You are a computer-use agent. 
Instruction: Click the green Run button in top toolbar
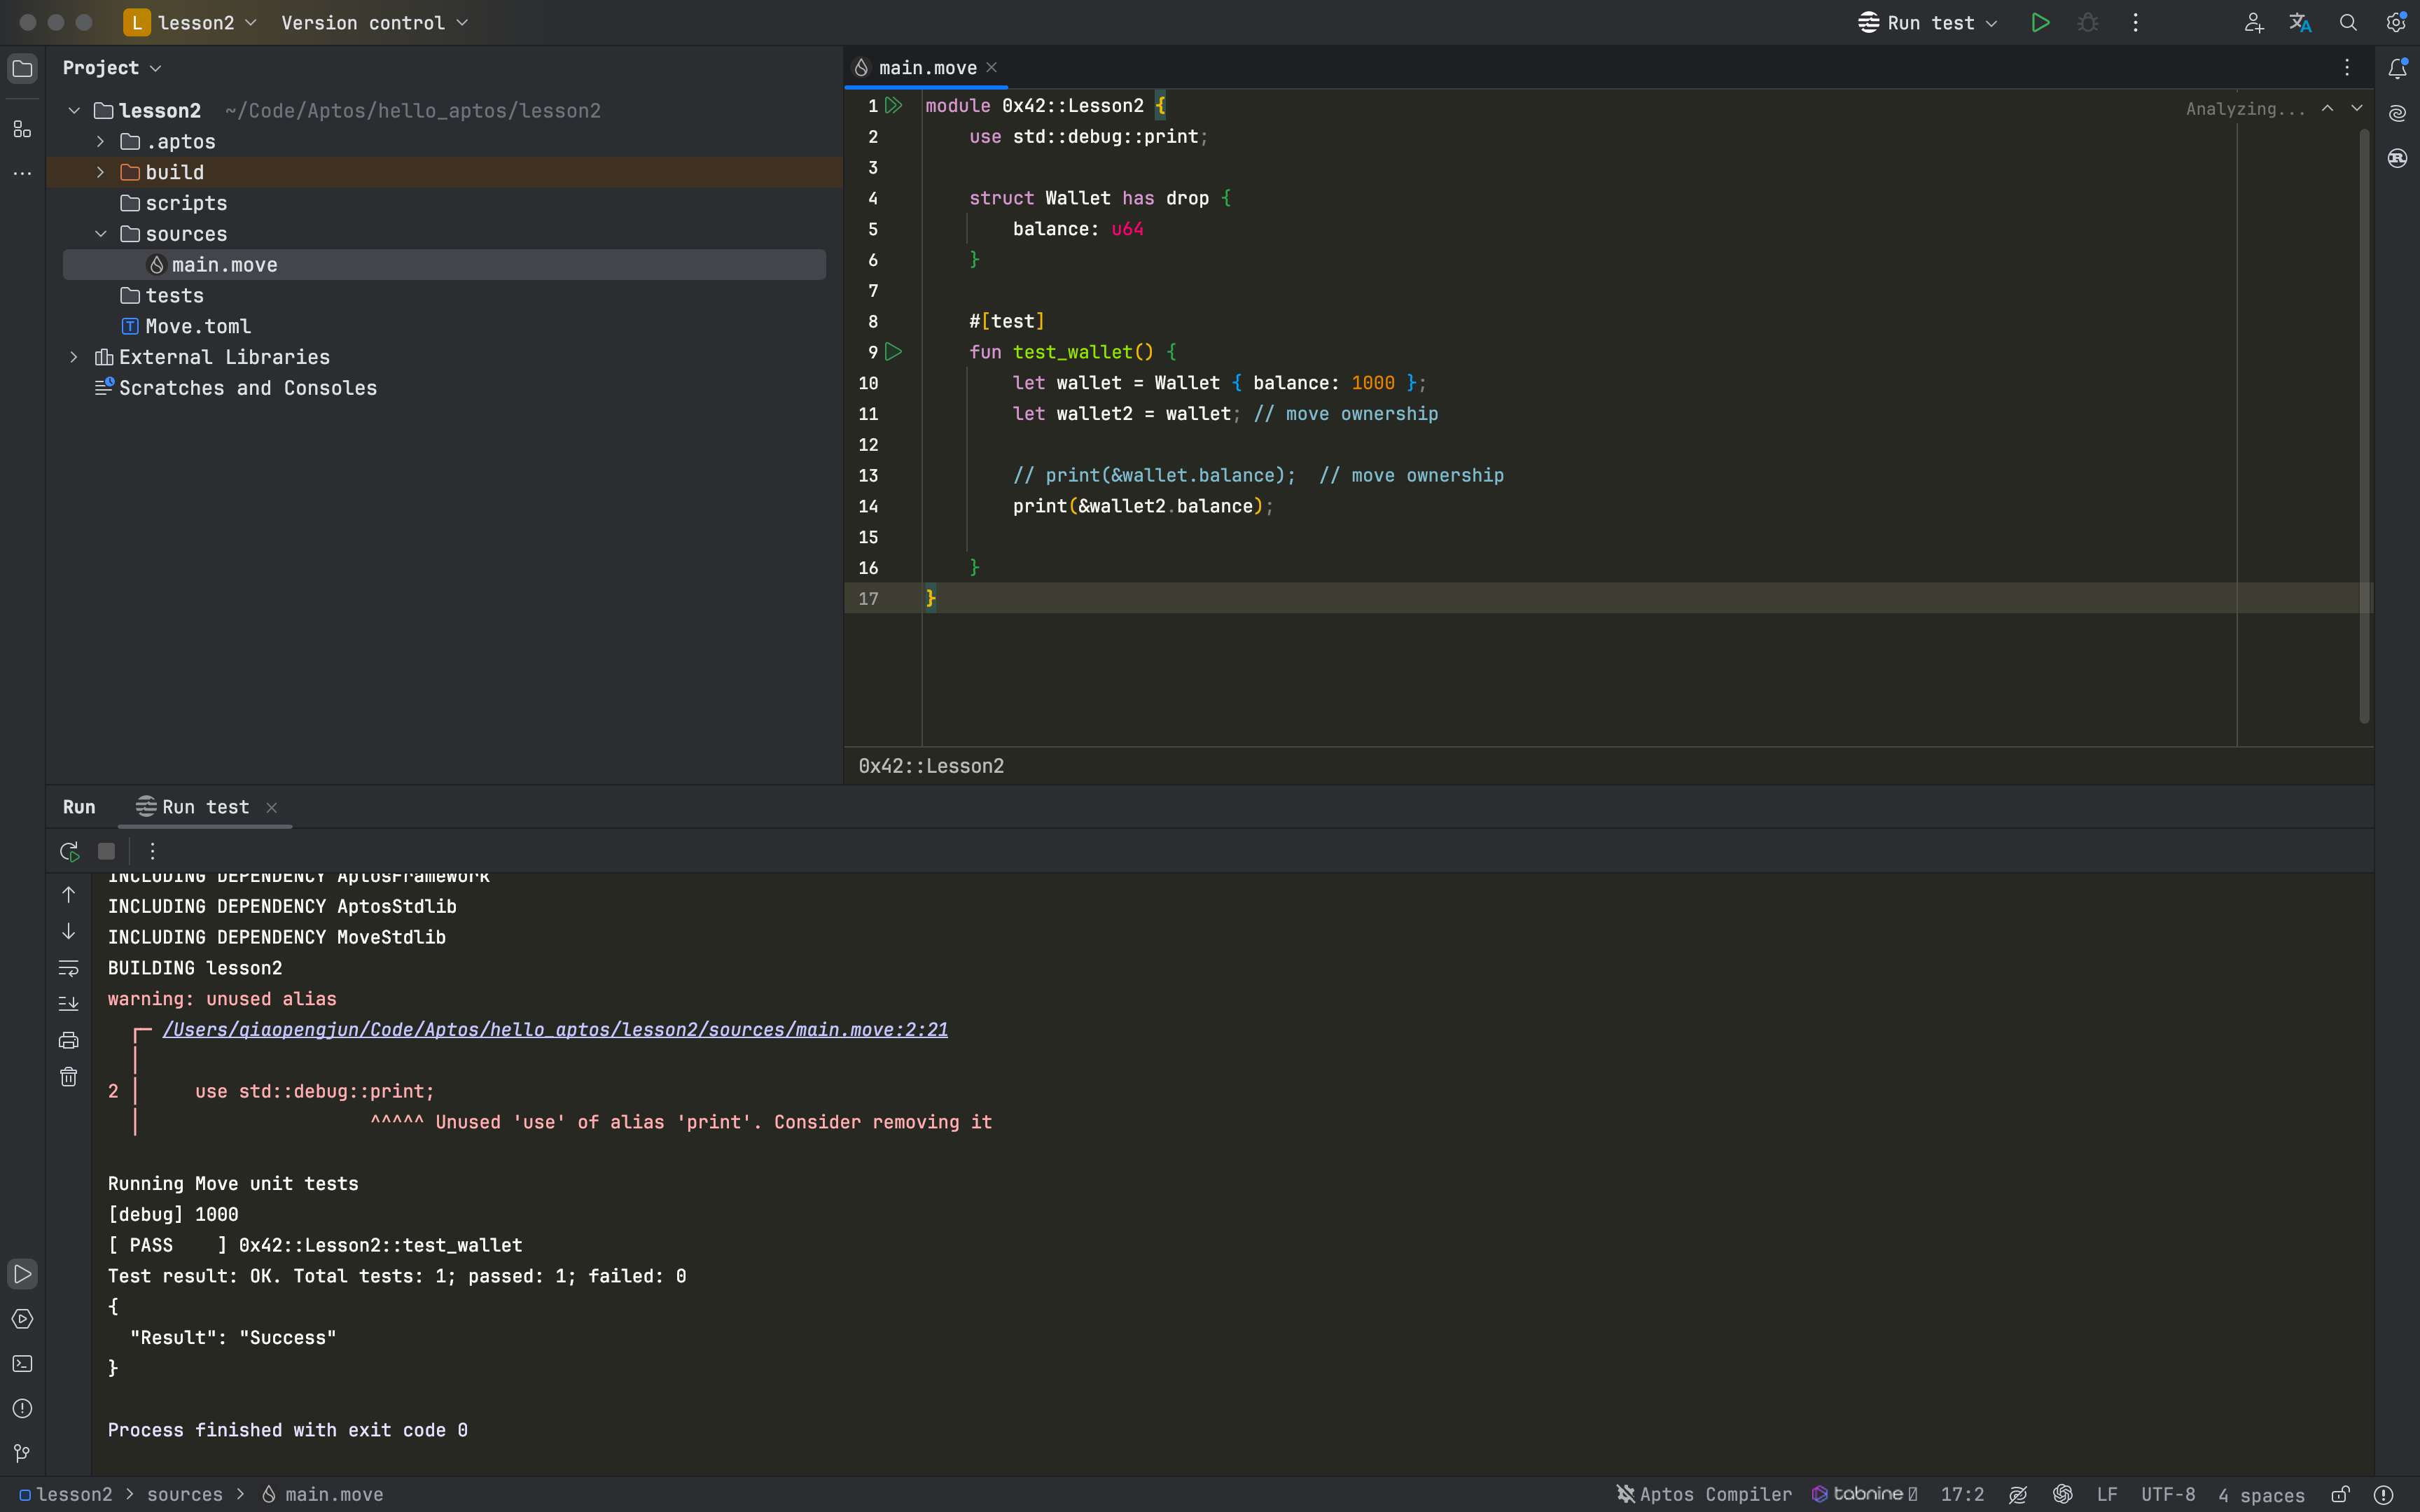tap(2040, 23)
